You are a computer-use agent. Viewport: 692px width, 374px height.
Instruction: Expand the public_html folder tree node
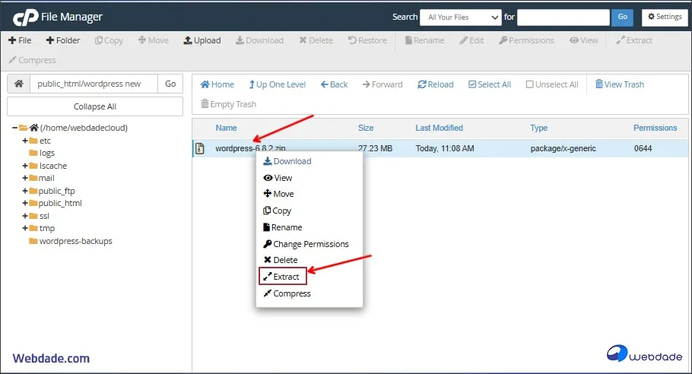[24, 203]
